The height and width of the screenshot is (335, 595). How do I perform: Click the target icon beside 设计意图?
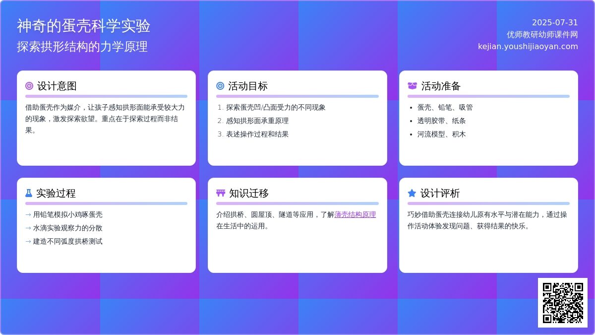pyautogui.click(x=29, y=86)
